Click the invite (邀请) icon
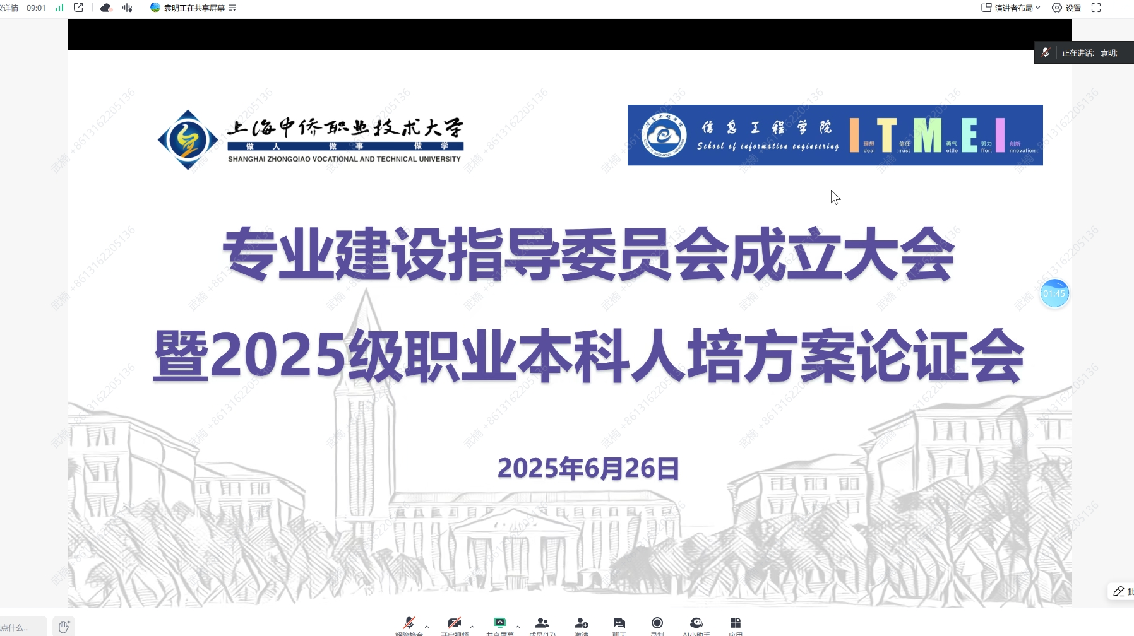This screenshot has width=1134, height=636. coord(582,624)
